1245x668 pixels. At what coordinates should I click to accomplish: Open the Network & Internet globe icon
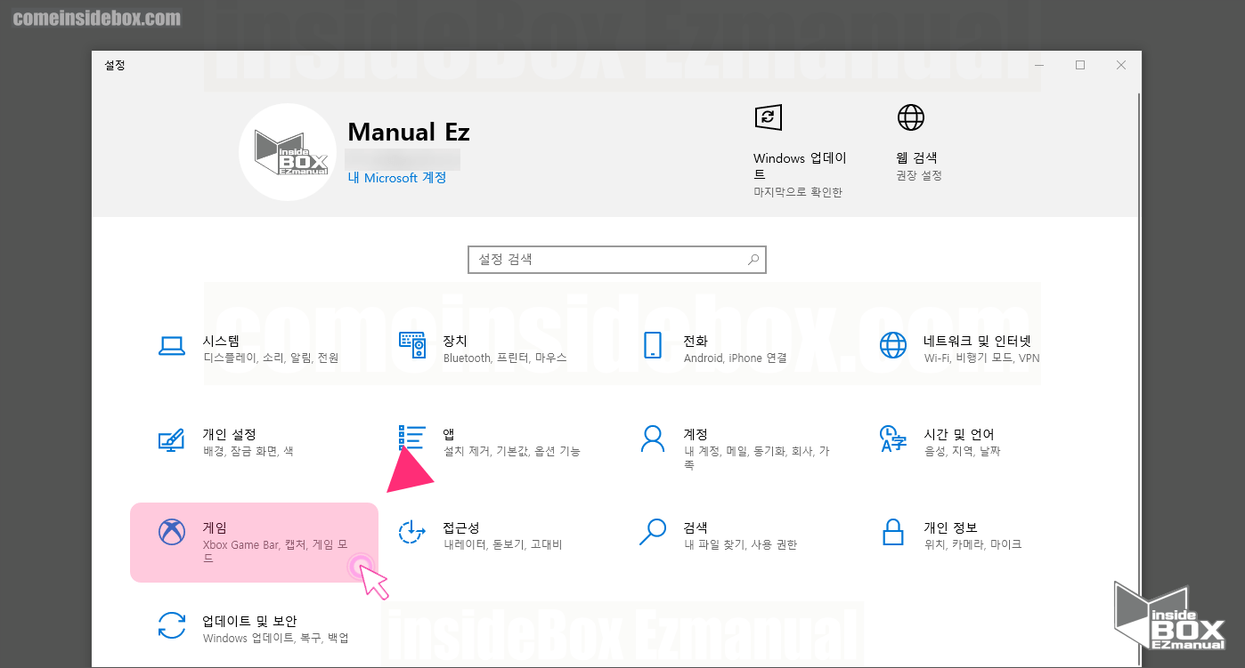click(x=892, y=345)
